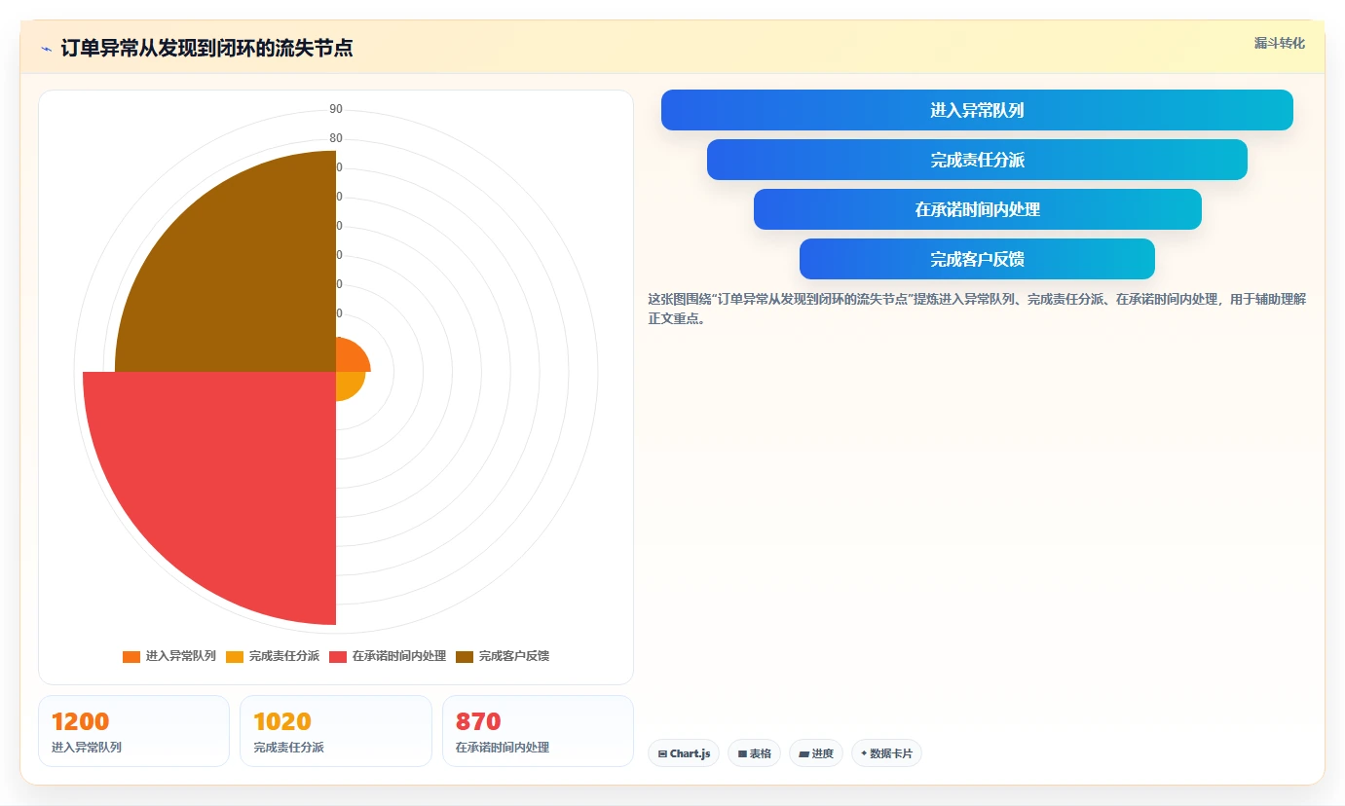Click the icon in the 进度 chip

click(x=803, y=753)
